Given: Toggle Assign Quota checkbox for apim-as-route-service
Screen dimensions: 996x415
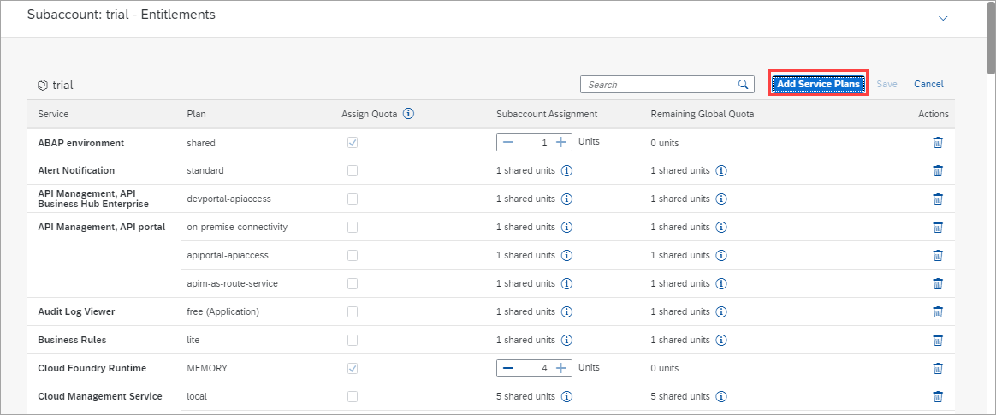Looking at the screenshot, I should click(x=353, y=283).
